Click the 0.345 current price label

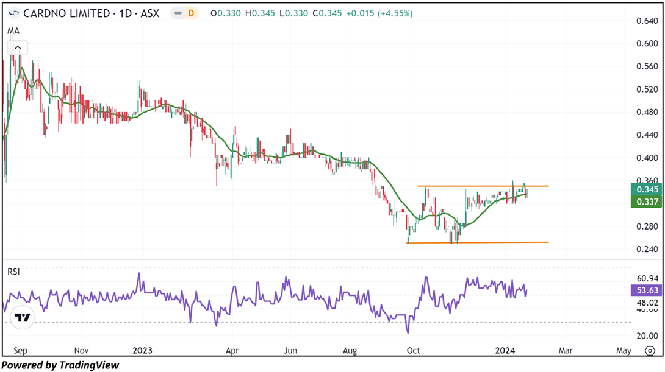click(x=646, y=190)
